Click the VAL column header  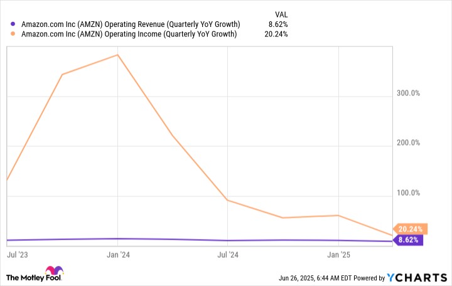[x=281, y=14]
